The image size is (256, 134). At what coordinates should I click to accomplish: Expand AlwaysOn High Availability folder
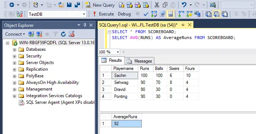pos(14,83)
